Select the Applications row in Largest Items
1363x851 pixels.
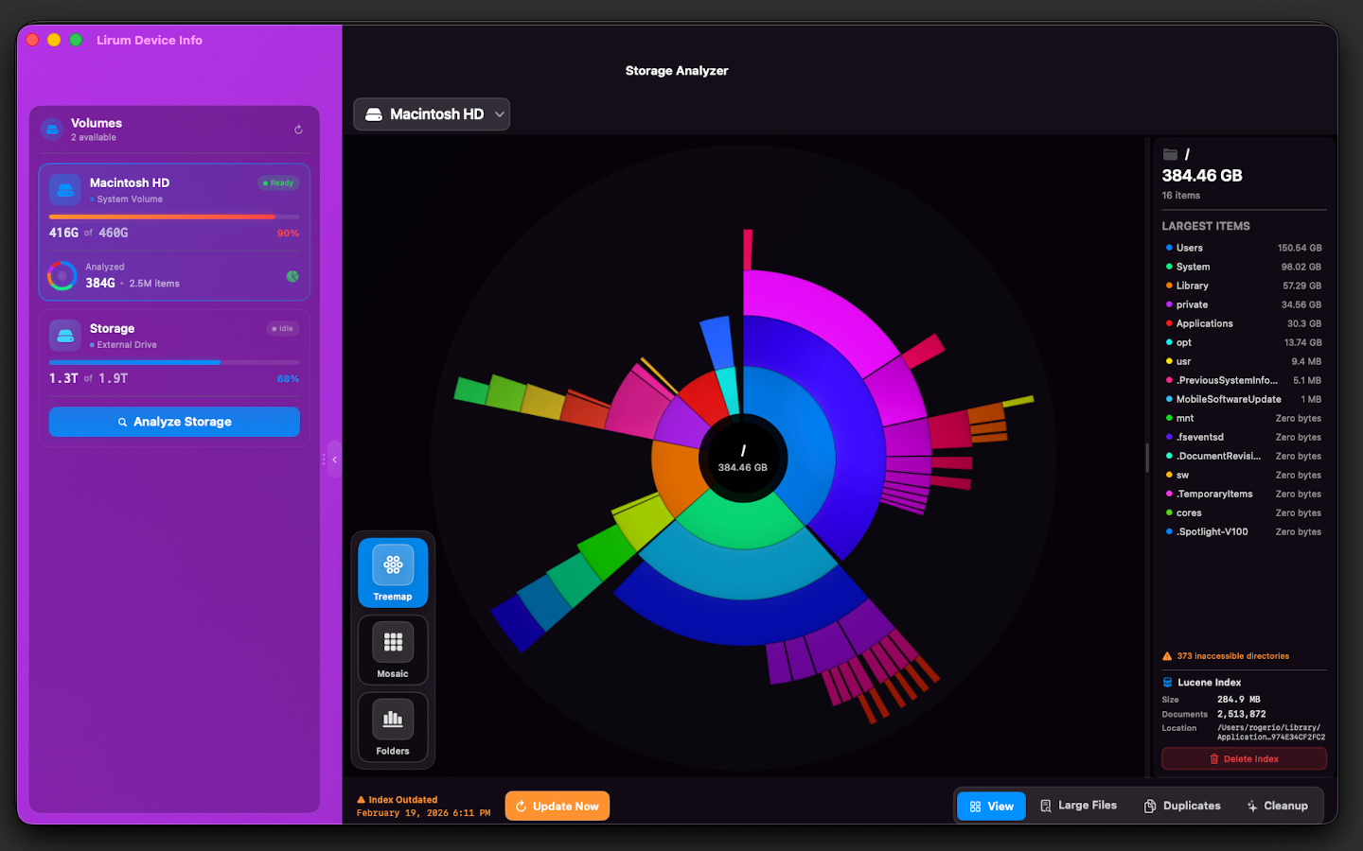[1244, 323]
